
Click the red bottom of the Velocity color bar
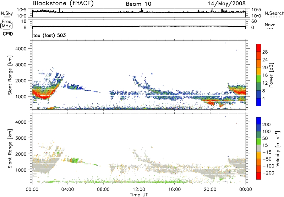coord(259,176)
